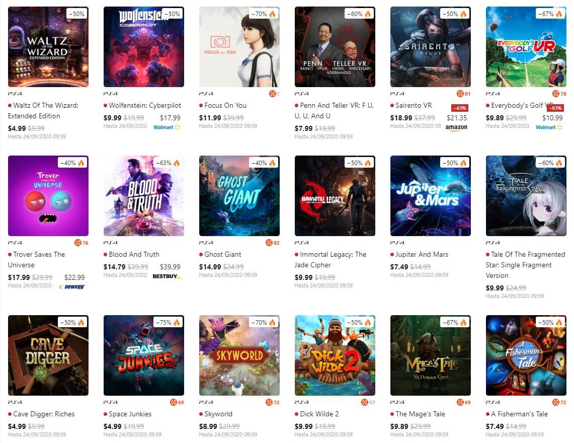Click the Walmart logo under Wolfenstein: Cyberpilot
The image size is (574, 443).
(167, 127)
